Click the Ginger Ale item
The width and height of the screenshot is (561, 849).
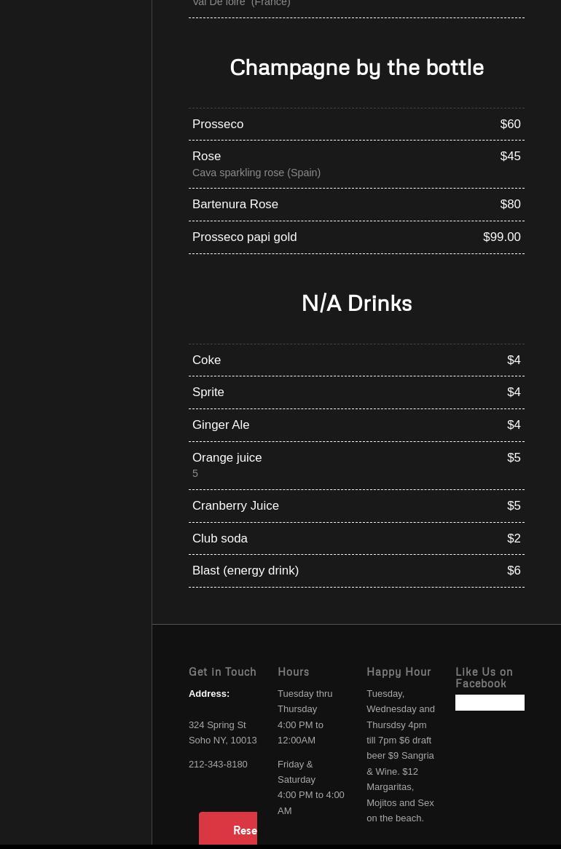[x=221, y=424]
